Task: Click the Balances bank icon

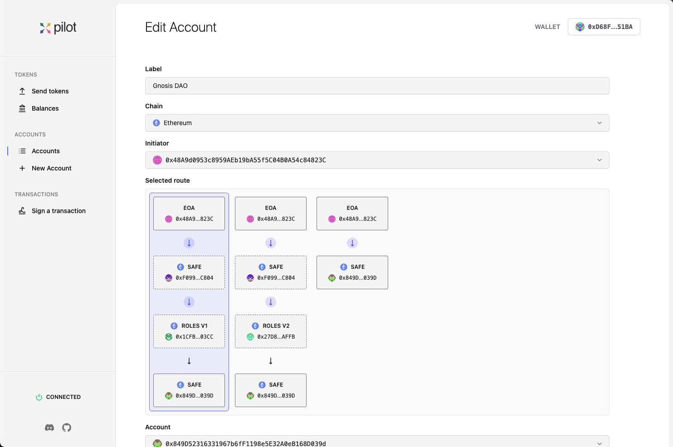Action: (x=22, y=108)
